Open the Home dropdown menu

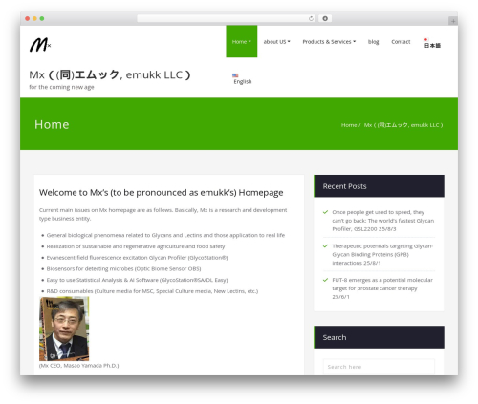click(242, 41)
